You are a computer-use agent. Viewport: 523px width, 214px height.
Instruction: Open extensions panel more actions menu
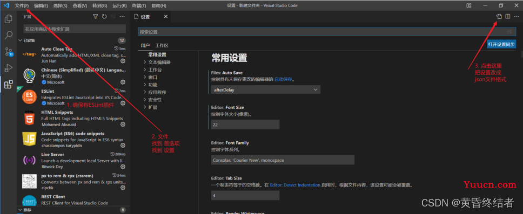click(122, 17)
